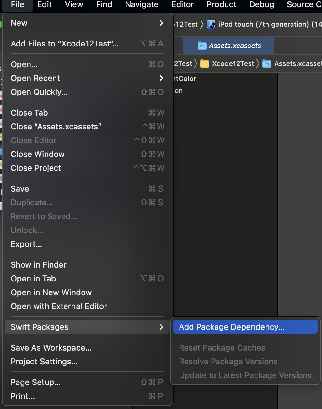Choose Add Files to "Xcode12Test"…

(x=88, y=44)
